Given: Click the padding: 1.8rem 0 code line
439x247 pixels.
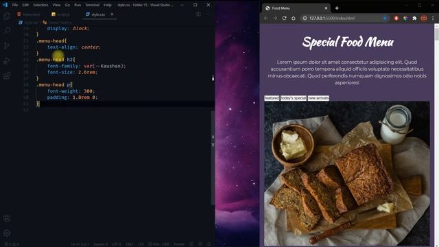Looking at the screenshot, I should coord(72,97).
